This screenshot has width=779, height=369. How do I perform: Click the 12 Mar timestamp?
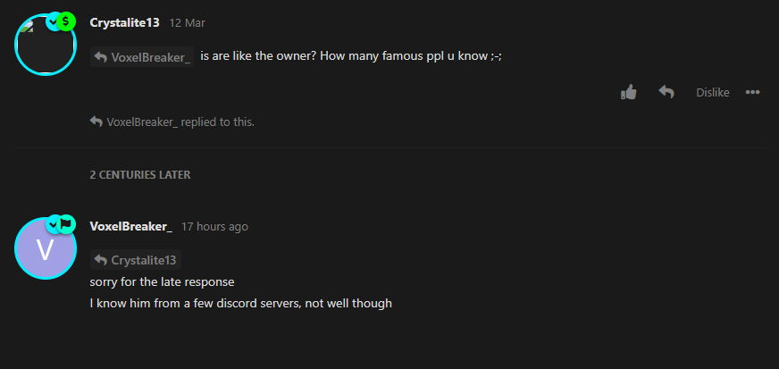click(188, 23)
